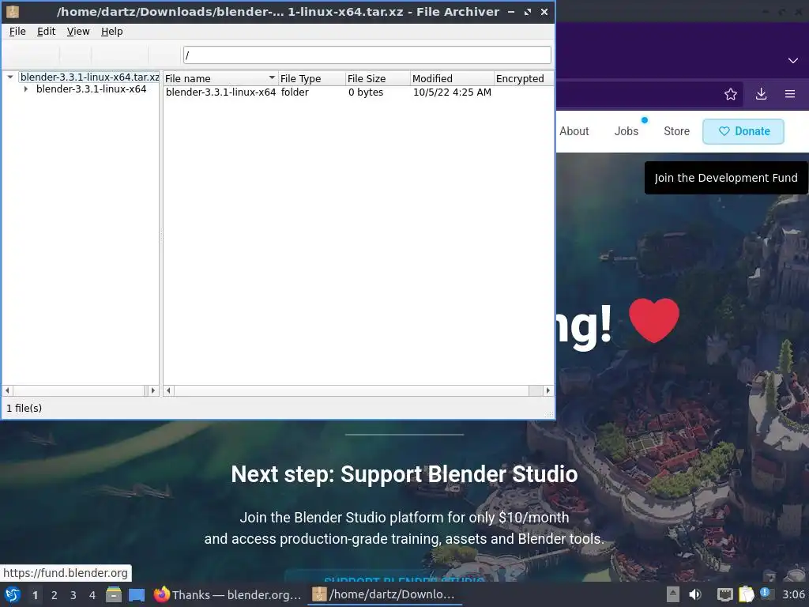Click the '1 file(s)' status bar text
The image size is (809, 607).
(24, 409)
